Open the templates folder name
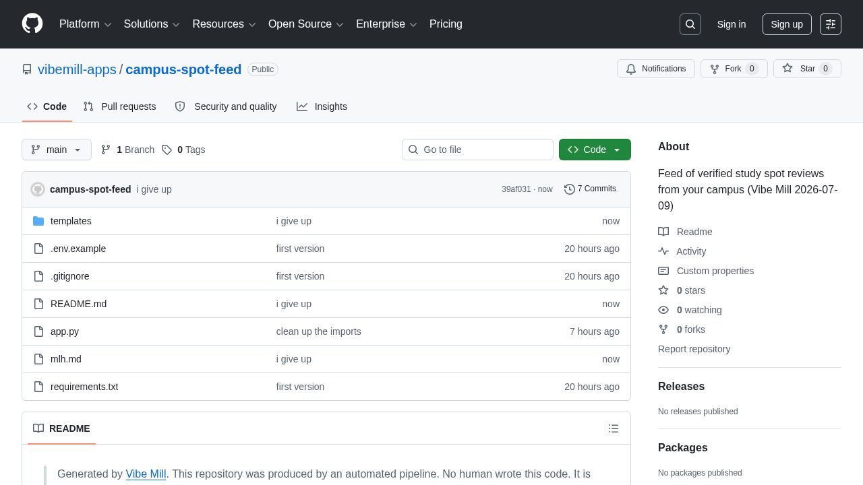863x485 pixels. tap(71, 221)
